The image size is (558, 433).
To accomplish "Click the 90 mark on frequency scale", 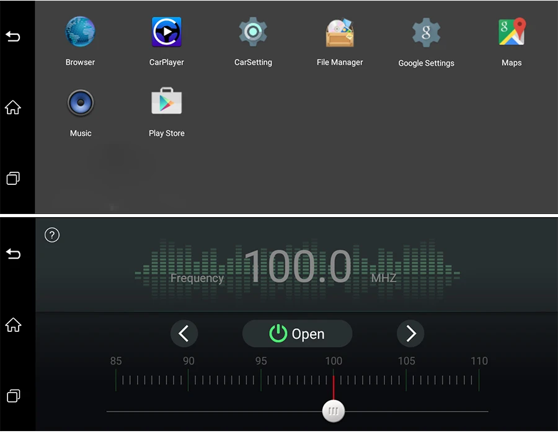I will click(x=188, y=361).
